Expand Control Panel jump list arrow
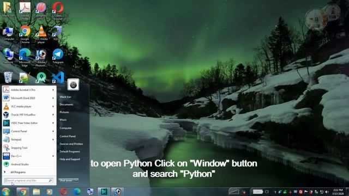 point(53,131)
